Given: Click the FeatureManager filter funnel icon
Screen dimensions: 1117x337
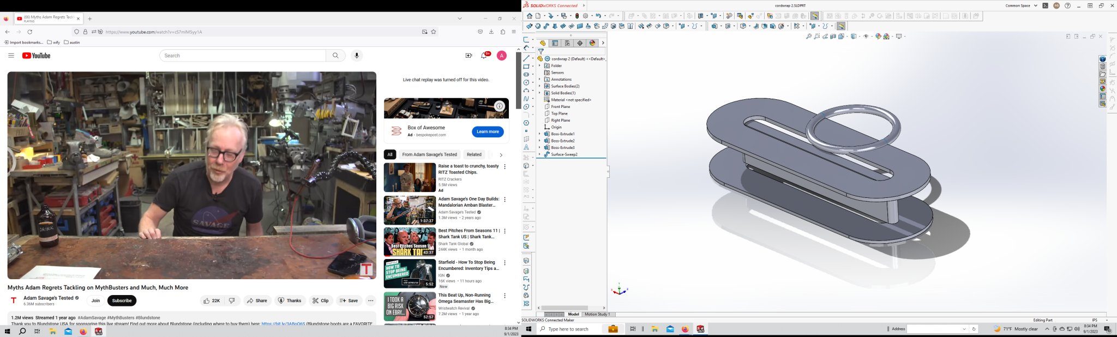Looking at the screenshot, I should point(541,51).
